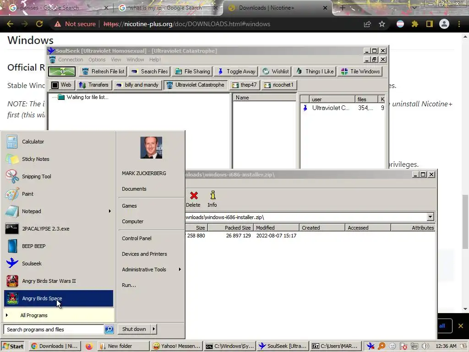Screen dimensions: 469x352
Task: Click Chrome address bar URL
Action: (x=187, y=24)
